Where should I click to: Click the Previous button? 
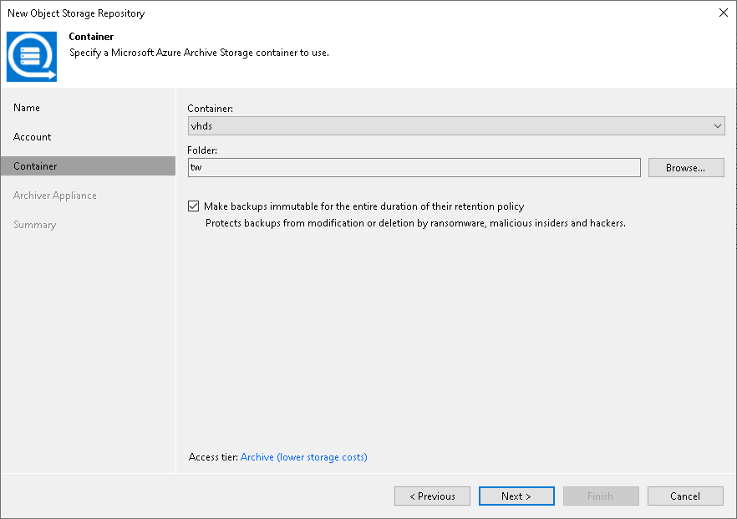(433, 496)
